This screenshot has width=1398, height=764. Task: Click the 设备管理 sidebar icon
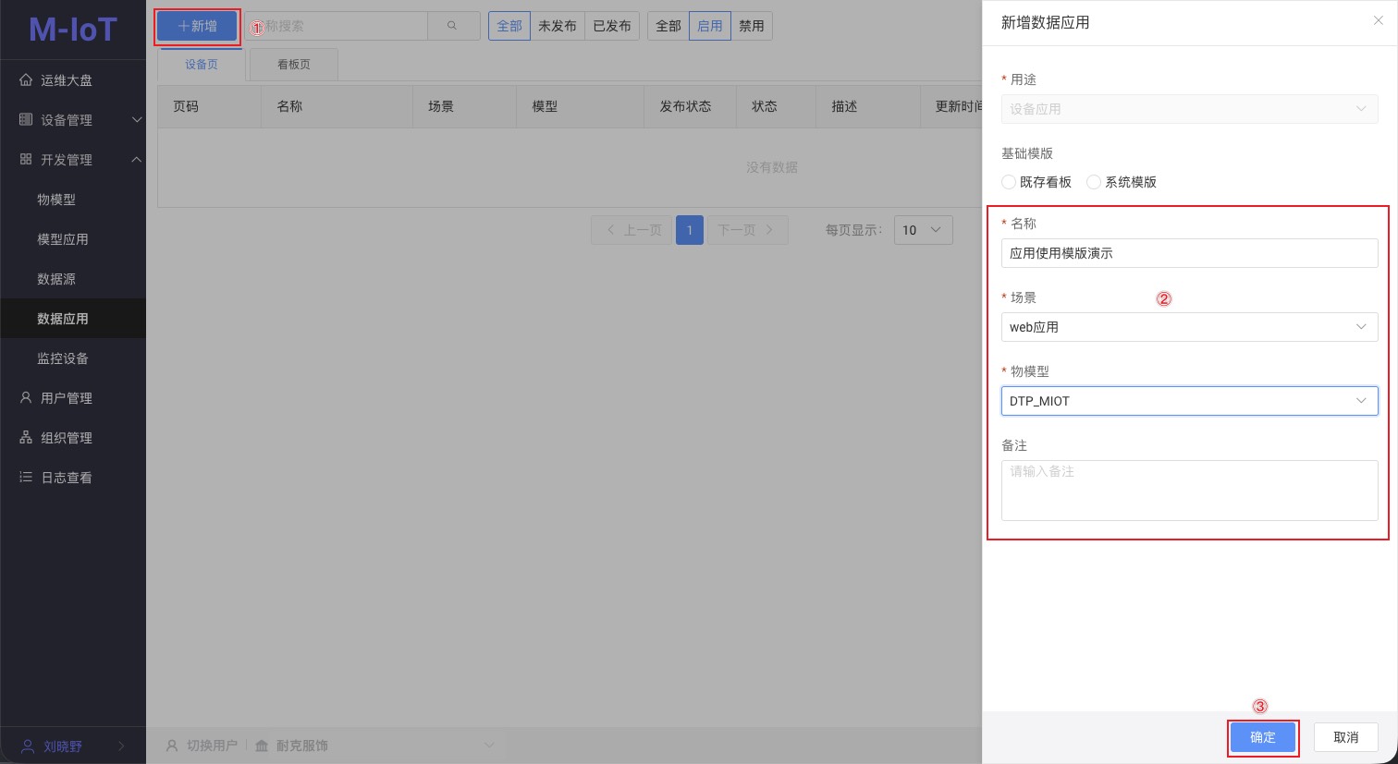pyautogui.click(x=26, y=120)
